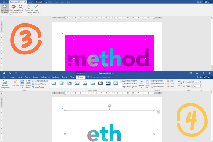The width and height of the screenshot is (213, 142).
Task: Collapse the Picture Tools ribbon
Action: click(211, 90)
